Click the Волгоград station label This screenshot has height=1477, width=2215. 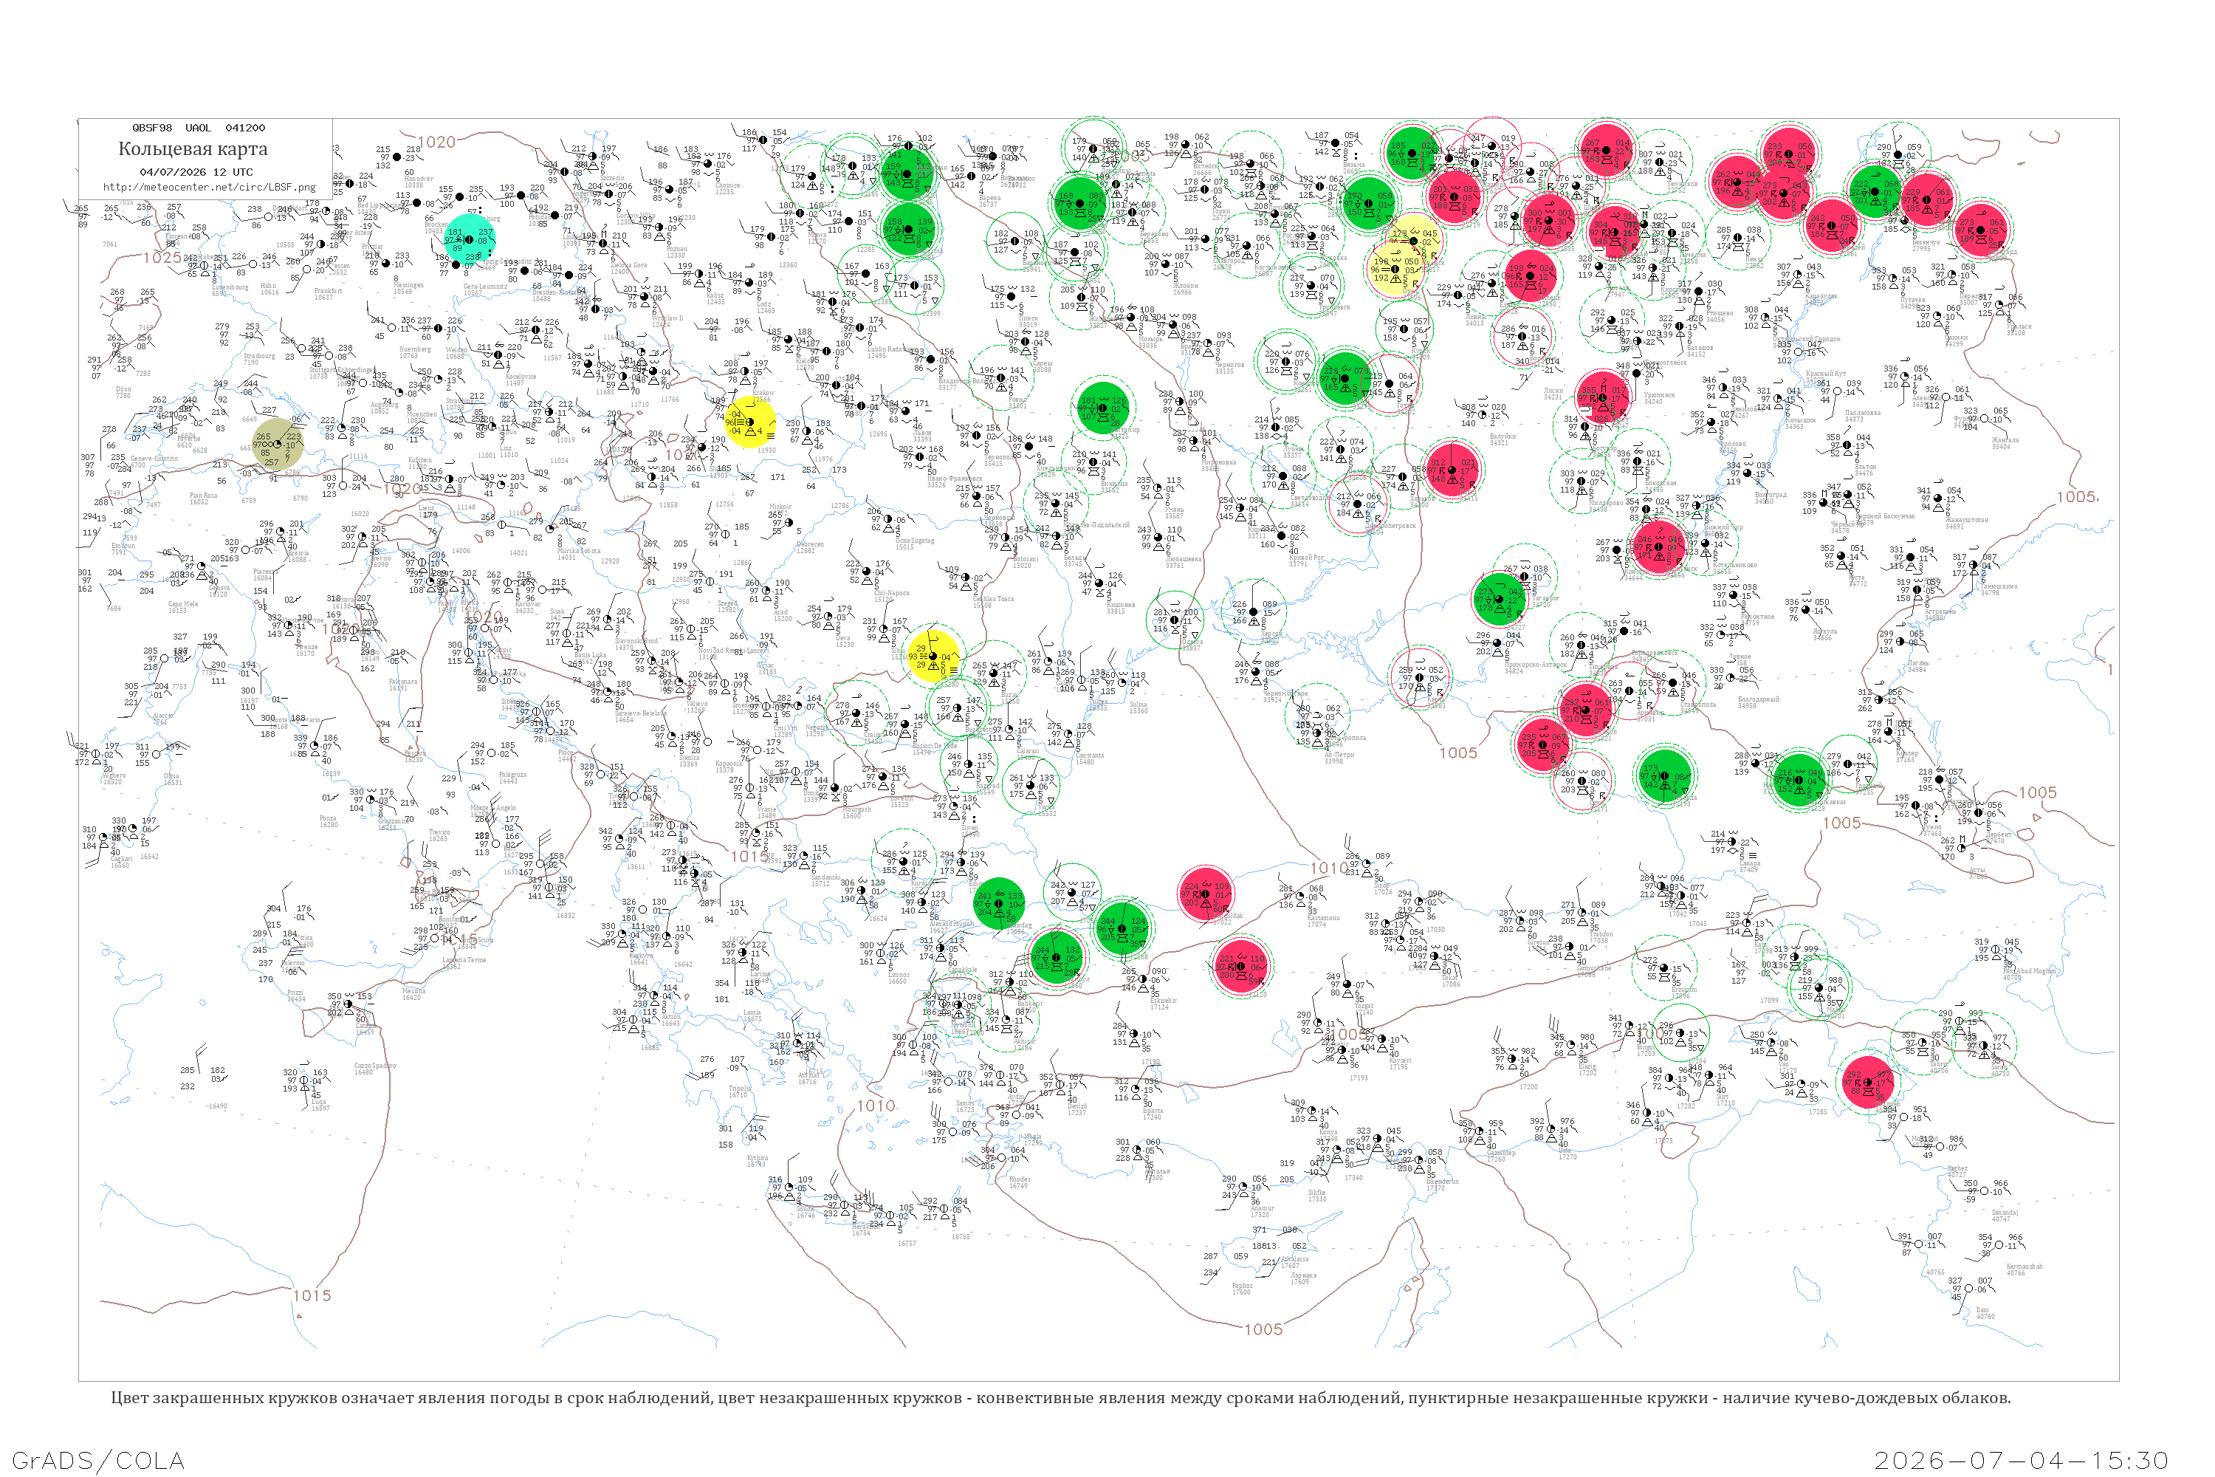pyautogui.click(x=1771, y=497)
